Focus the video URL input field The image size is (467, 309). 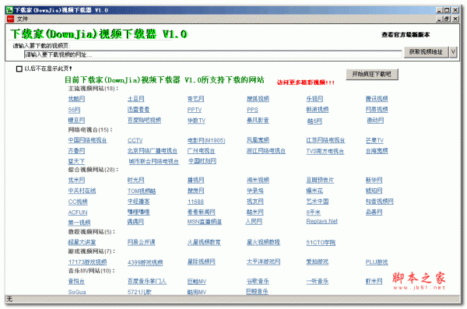coord(213,54)
